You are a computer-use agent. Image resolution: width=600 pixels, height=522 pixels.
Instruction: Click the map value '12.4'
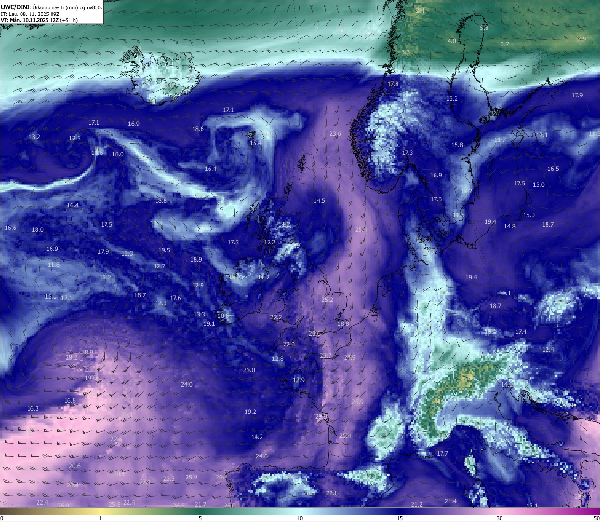pos(548,349)
